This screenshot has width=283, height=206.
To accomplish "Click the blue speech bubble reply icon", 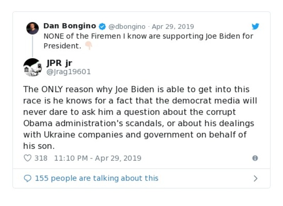I will click(28, 178).
